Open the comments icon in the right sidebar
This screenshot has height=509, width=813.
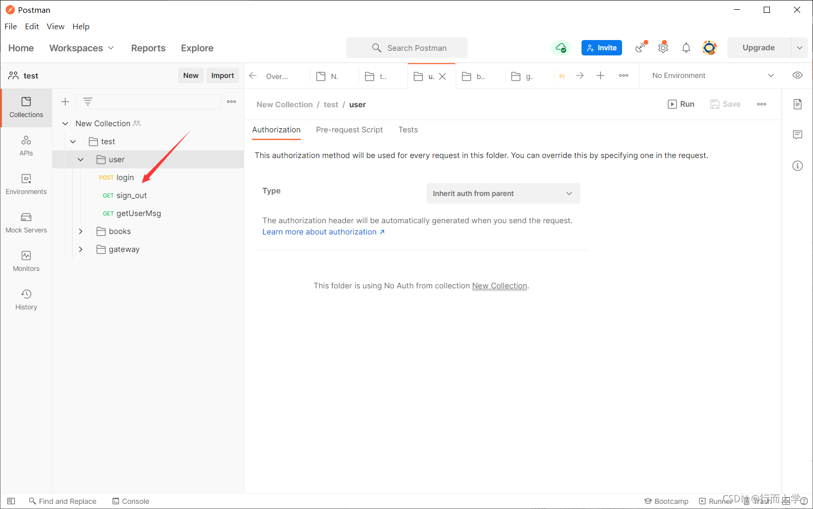(798, 135)
